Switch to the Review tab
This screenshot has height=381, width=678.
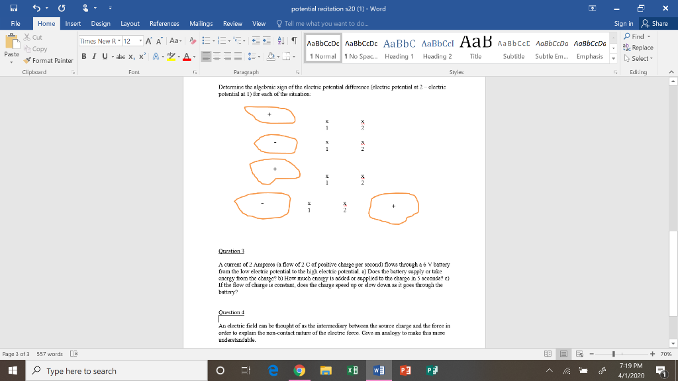(x=232, y=23)
